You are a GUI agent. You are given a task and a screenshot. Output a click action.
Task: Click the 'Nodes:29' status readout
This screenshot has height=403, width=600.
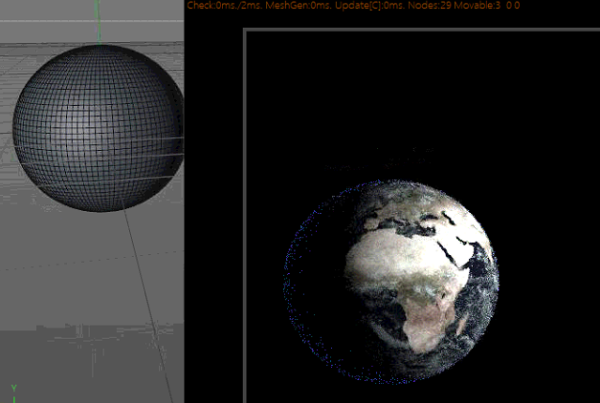coord(430,6)
